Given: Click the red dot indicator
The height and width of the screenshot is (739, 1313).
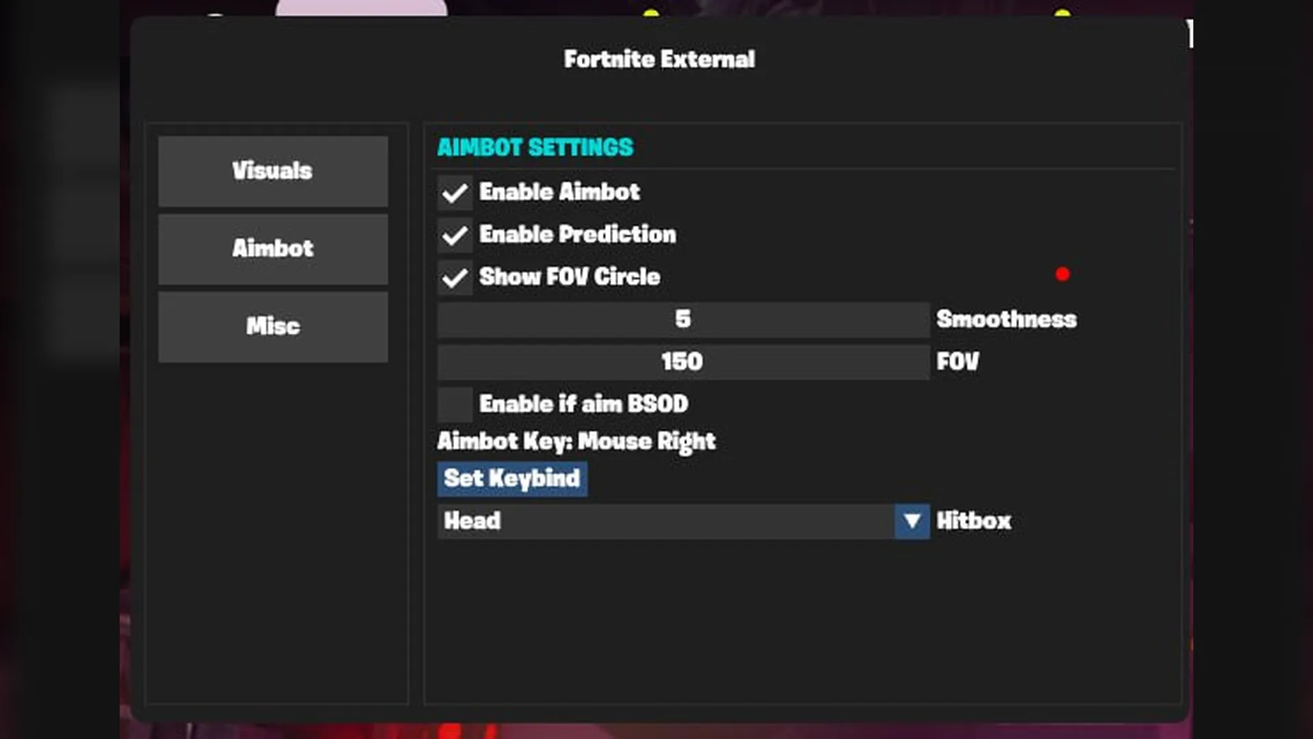Looking at the screenshot, I should tap(1062, 274).
